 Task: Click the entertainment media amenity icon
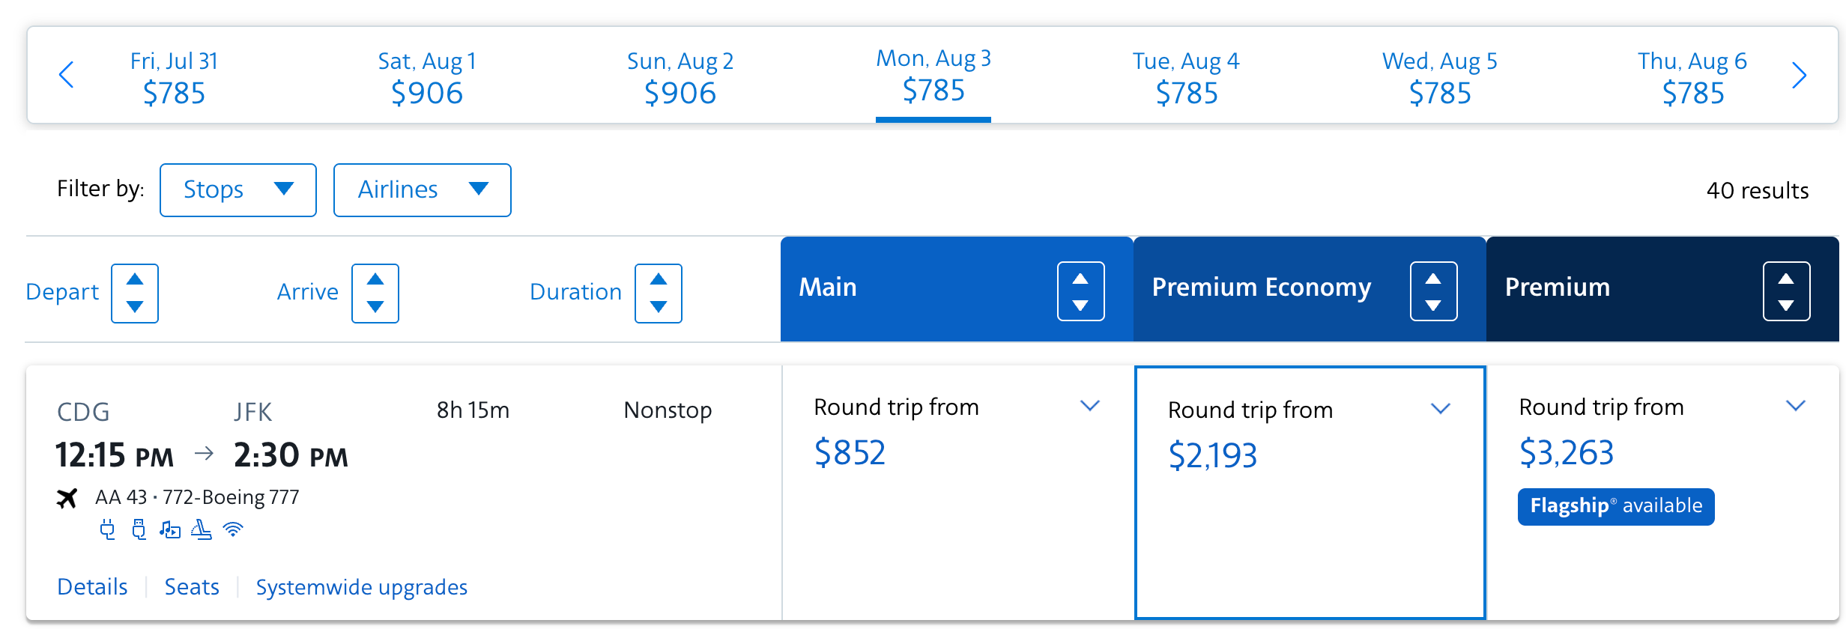point(170,530)
